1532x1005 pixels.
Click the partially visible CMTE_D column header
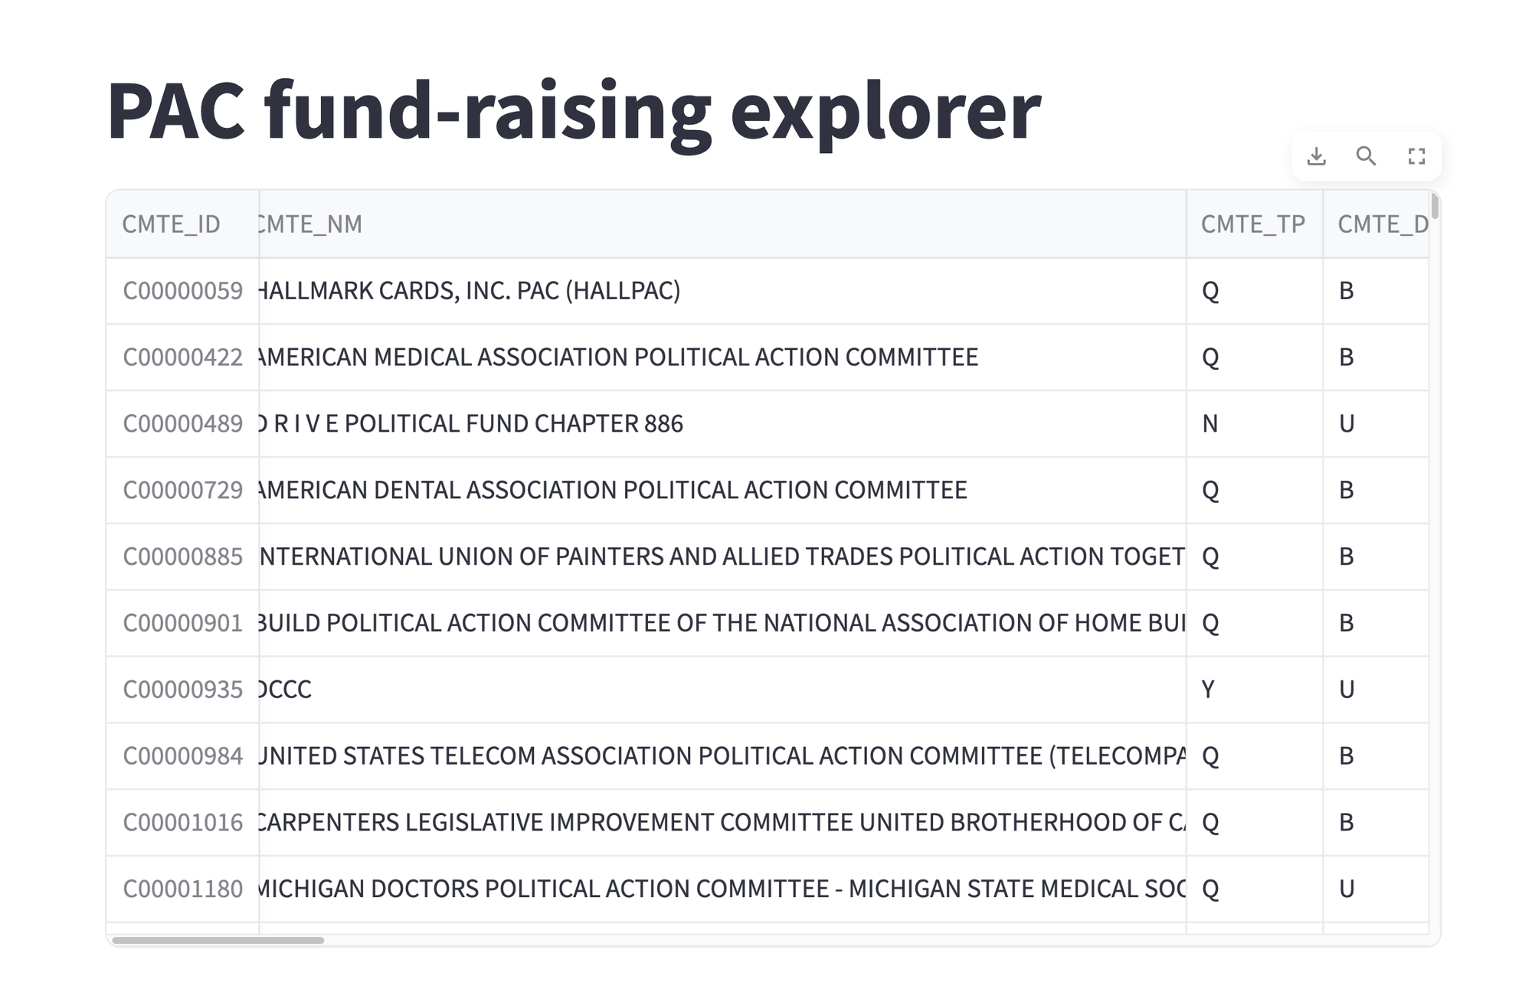[1380, 224]
